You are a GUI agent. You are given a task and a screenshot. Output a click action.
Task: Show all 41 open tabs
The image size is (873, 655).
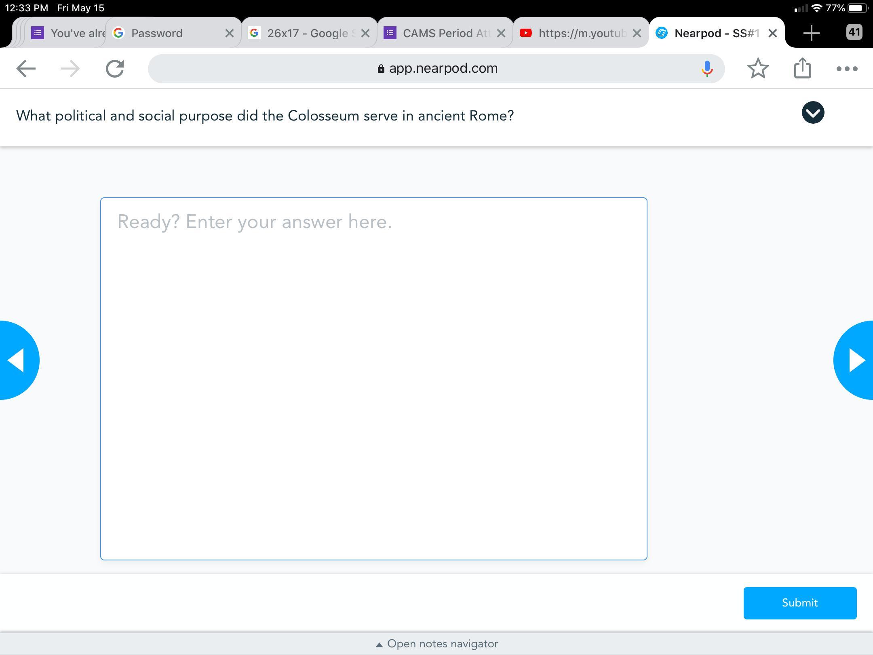854,32
